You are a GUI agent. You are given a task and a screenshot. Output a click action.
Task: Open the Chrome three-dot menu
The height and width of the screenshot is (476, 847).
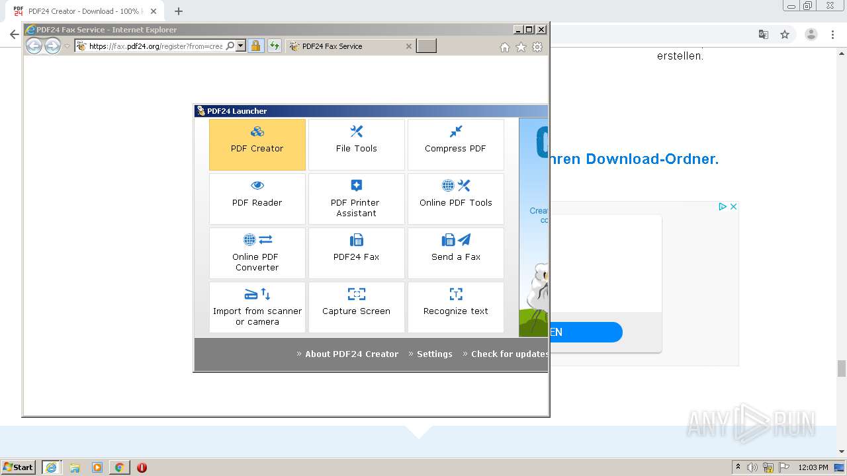pyautogui.click(x=834, y=34)
